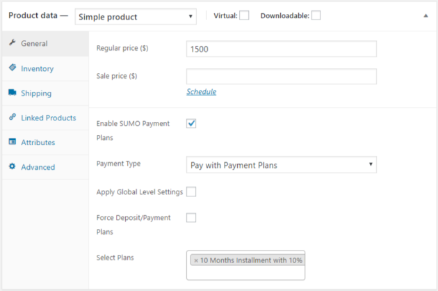Select the Attributes tab
Image resolution: width=438 pixels, height=291 pixels.
45,143
